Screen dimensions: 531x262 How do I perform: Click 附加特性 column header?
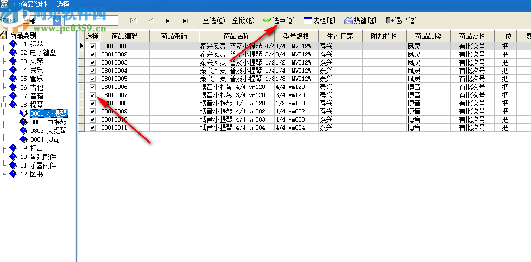tap(384, 36)
